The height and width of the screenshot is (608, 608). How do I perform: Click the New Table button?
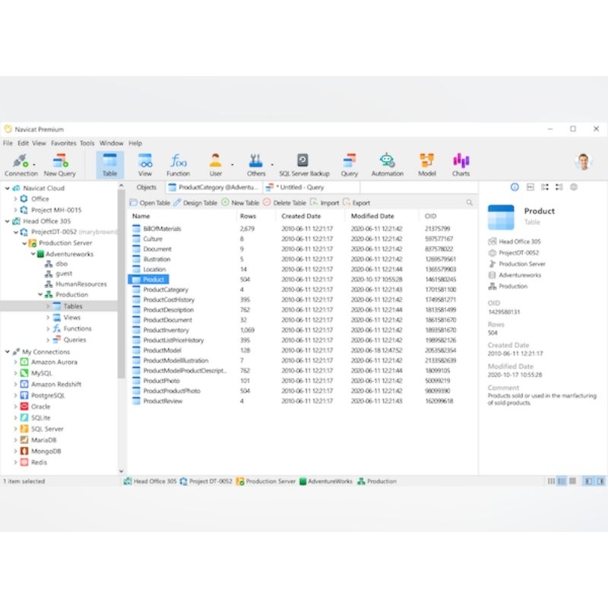point(240,203)
